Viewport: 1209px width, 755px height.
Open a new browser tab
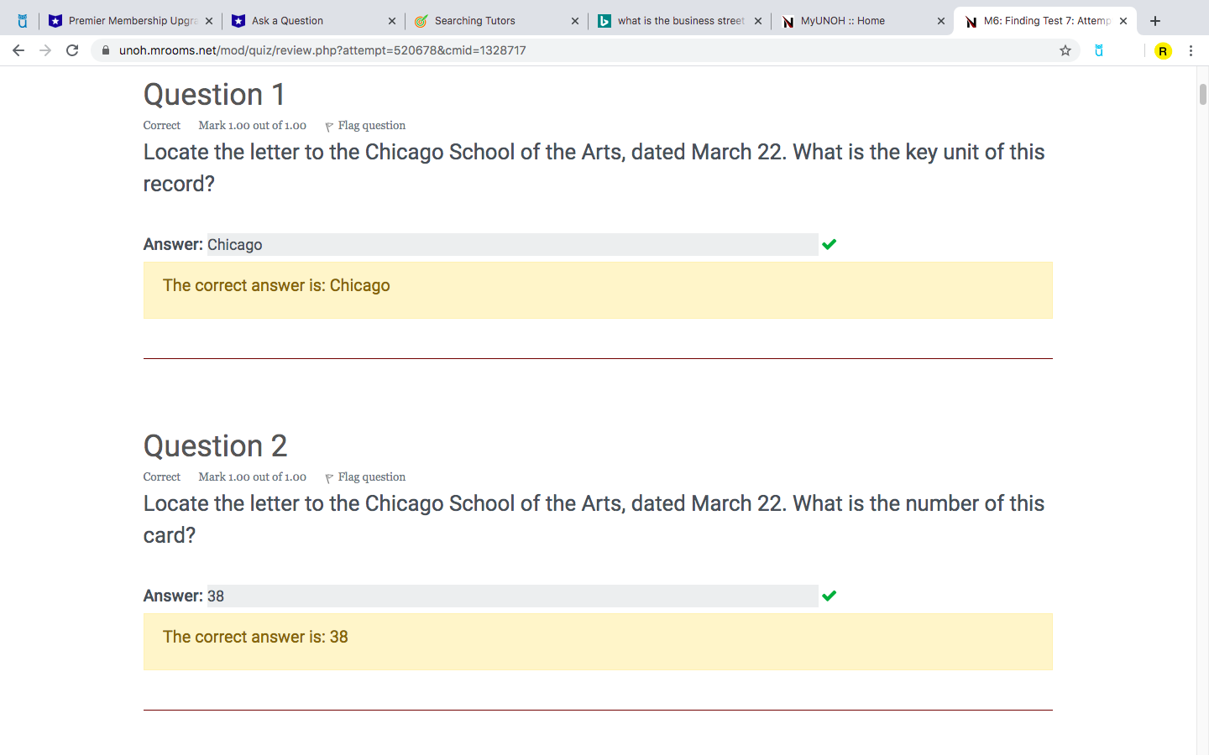click(x=1155, y=21)
